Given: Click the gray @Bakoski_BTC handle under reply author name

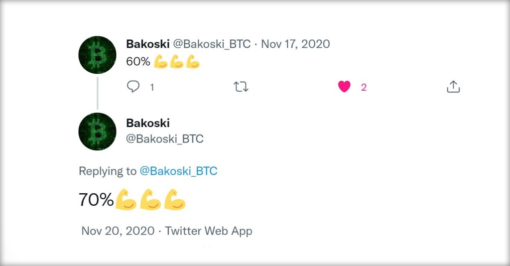Looking at the screenshot, I should [x=165, y=139].
